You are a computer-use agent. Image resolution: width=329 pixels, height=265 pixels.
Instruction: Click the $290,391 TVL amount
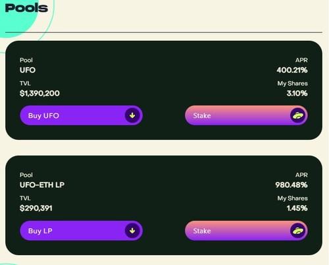[36, 208]
